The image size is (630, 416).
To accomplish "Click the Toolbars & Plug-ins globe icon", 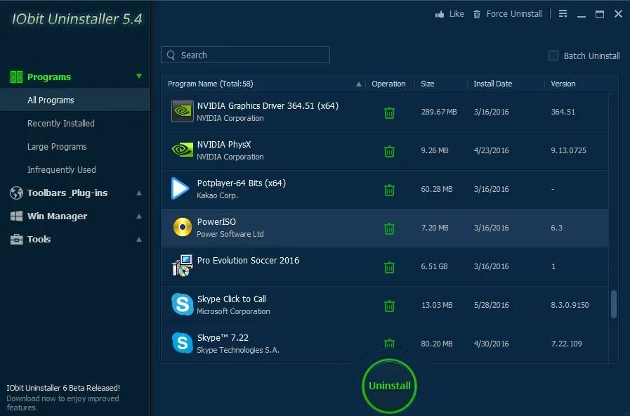I will (16, 193).
